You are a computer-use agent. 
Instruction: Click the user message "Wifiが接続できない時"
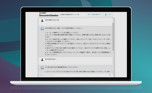coord(52,20)
